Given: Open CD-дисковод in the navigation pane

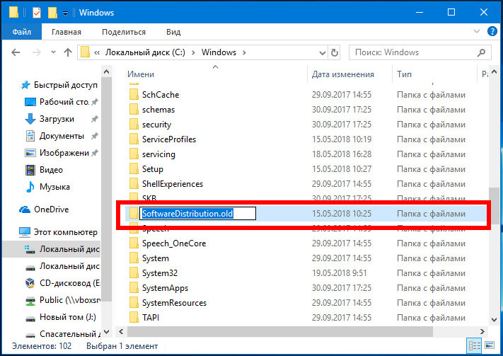Looking at the screenshot, I should point(69,283).
